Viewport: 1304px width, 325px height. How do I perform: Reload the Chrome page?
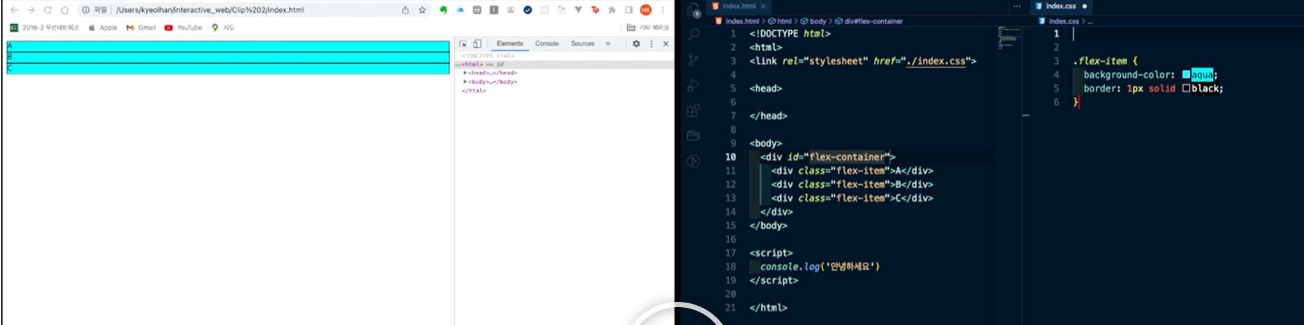click(x=48, y=10)
